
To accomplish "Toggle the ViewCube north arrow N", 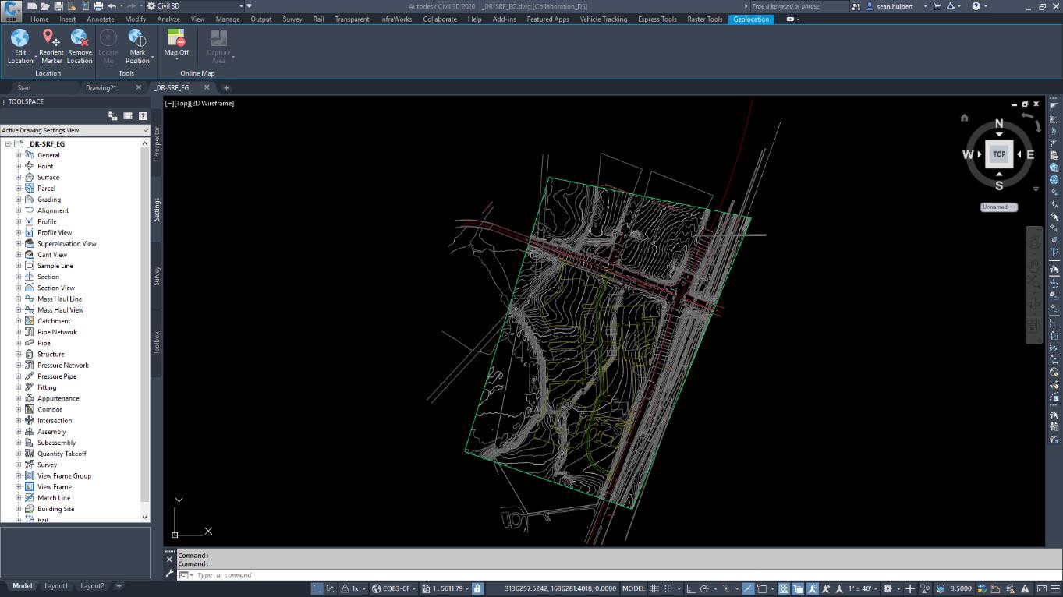I will [999, 124].
